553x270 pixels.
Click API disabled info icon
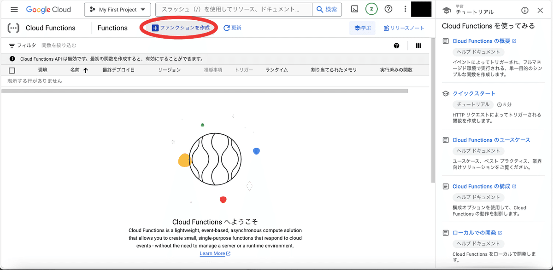point(12,59)
